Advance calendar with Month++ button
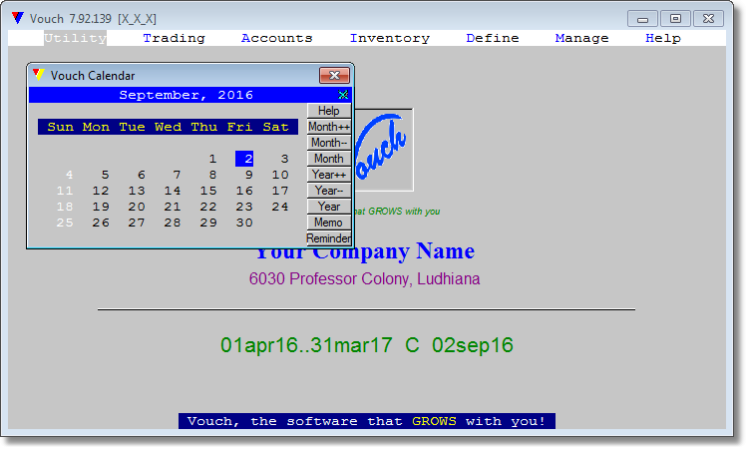The height and width of the screenshot is (449, 746). (329, 127)
